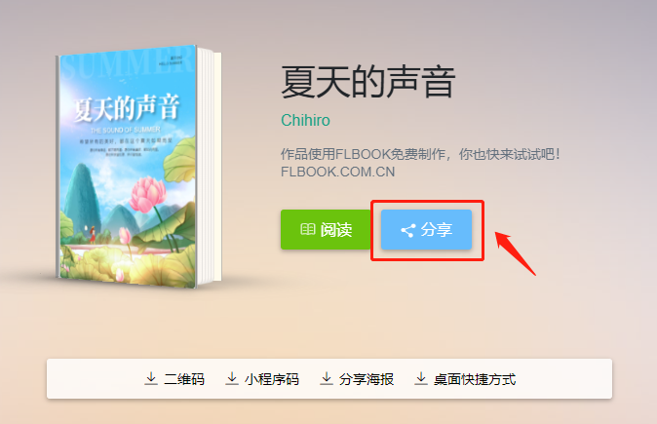Open the author Chihiro profile link
The height and width of the screenshot is (424, 657).
pyautogui.click(x=305, y=120)
